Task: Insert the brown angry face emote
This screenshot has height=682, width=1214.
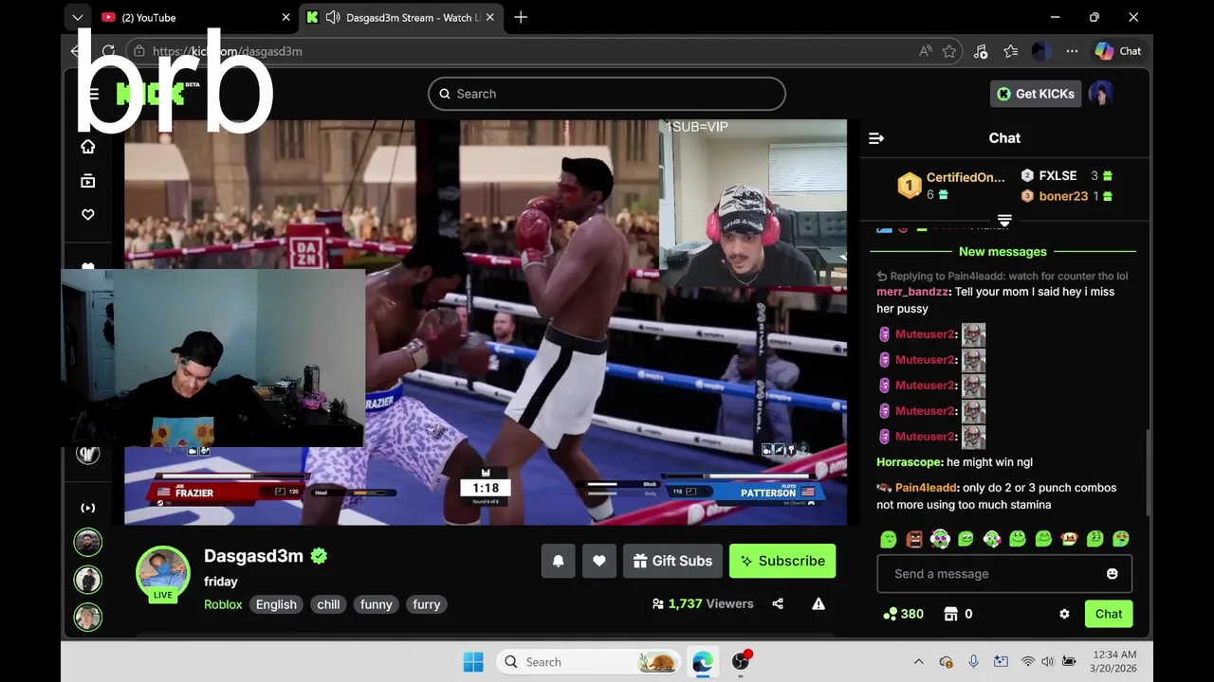Action: (x=914, y=539)
